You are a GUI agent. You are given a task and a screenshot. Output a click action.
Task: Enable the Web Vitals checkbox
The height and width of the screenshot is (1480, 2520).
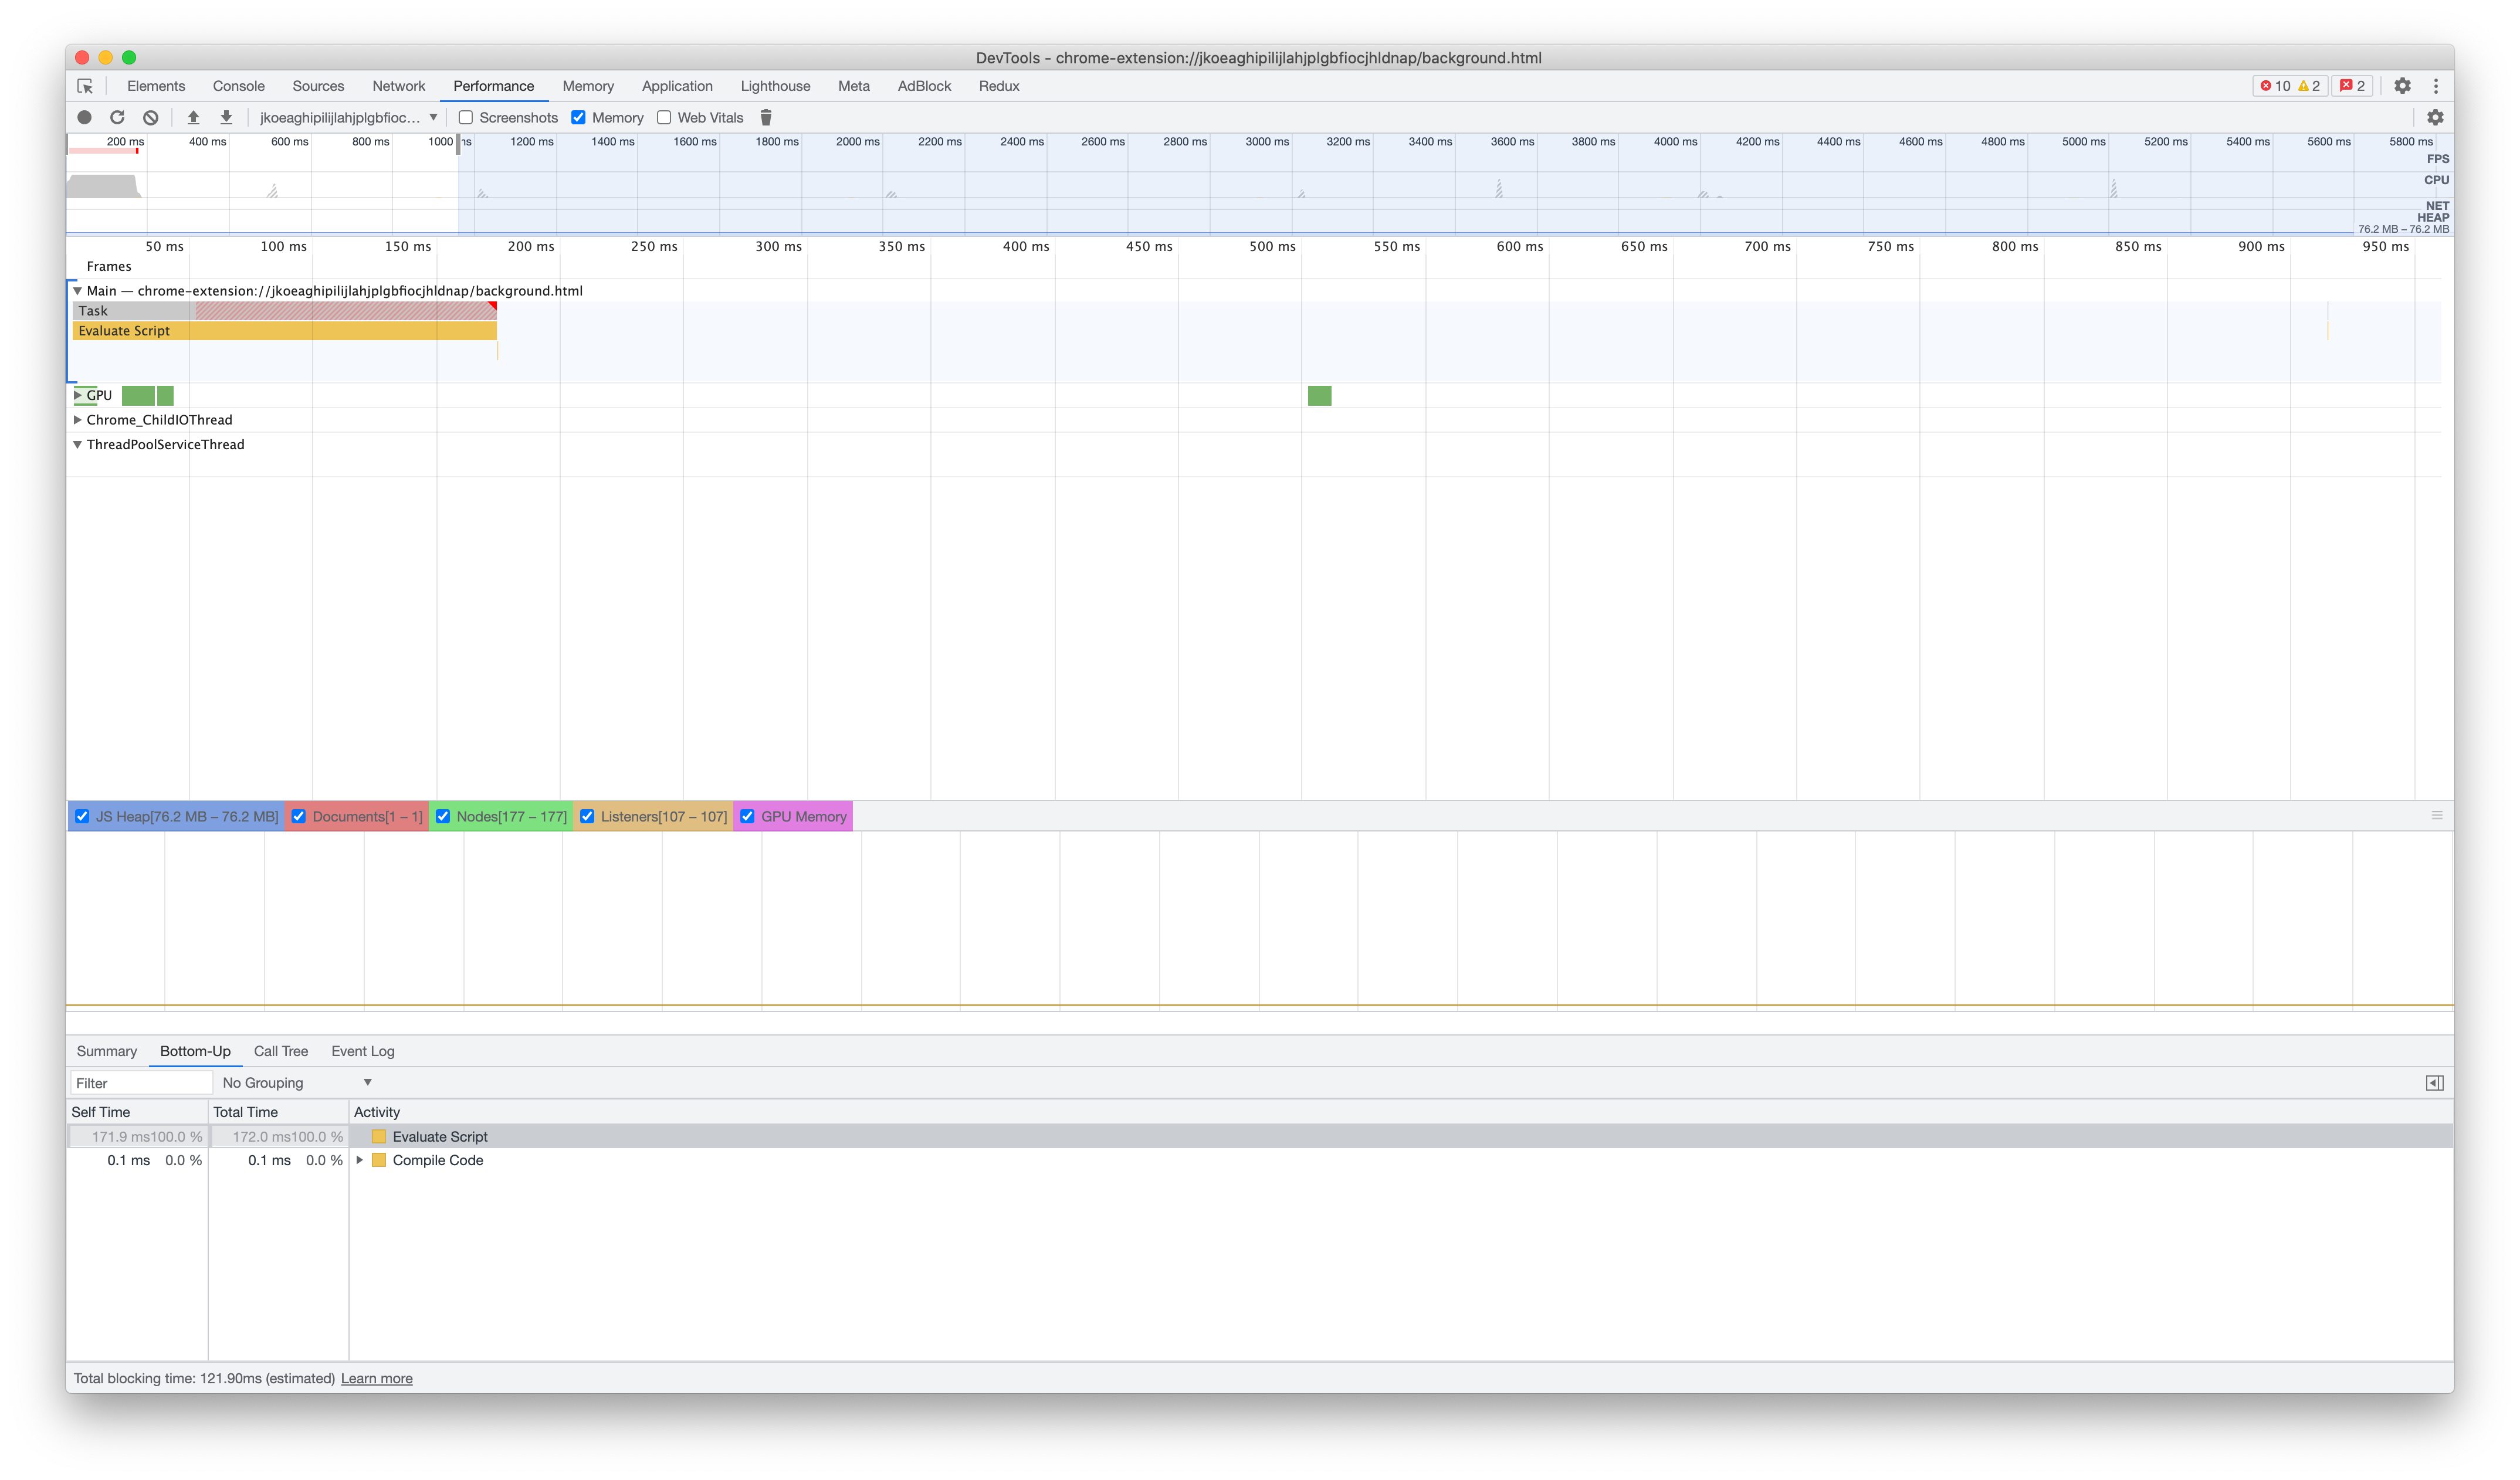click(x=664, y=117)
